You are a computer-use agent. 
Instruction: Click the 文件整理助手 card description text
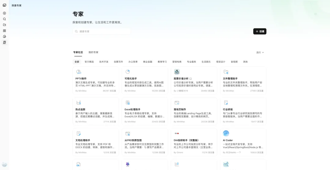(x=243, y=84)
